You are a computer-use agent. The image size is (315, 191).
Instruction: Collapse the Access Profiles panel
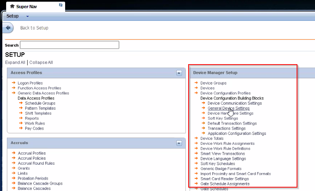(179, 73)
